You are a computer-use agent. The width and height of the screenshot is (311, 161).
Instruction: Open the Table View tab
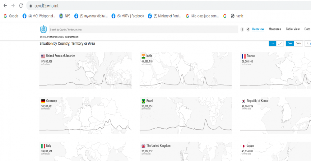click(x=293, y=29)
